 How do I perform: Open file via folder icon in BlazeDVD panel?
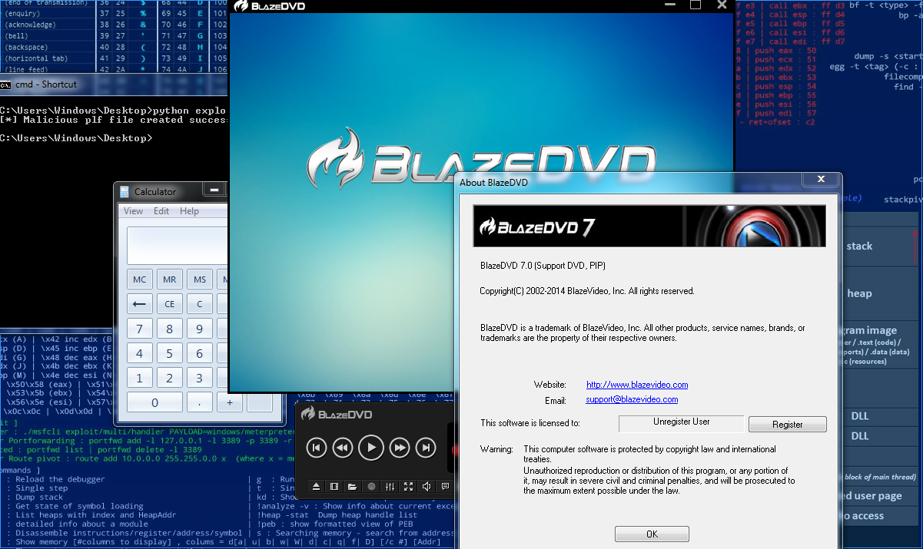(x=352, y=486)
